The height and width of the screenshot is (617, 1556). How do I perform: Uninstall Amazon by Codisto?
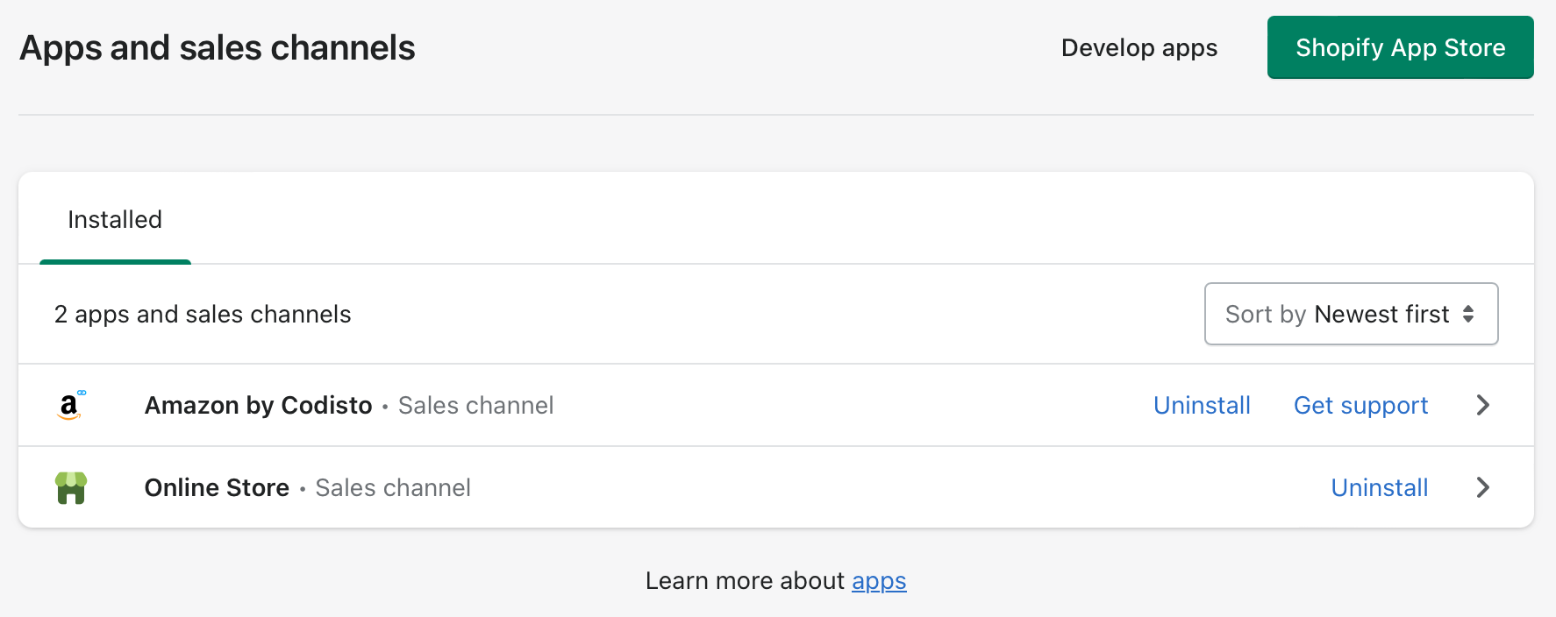click(1202, 405)
